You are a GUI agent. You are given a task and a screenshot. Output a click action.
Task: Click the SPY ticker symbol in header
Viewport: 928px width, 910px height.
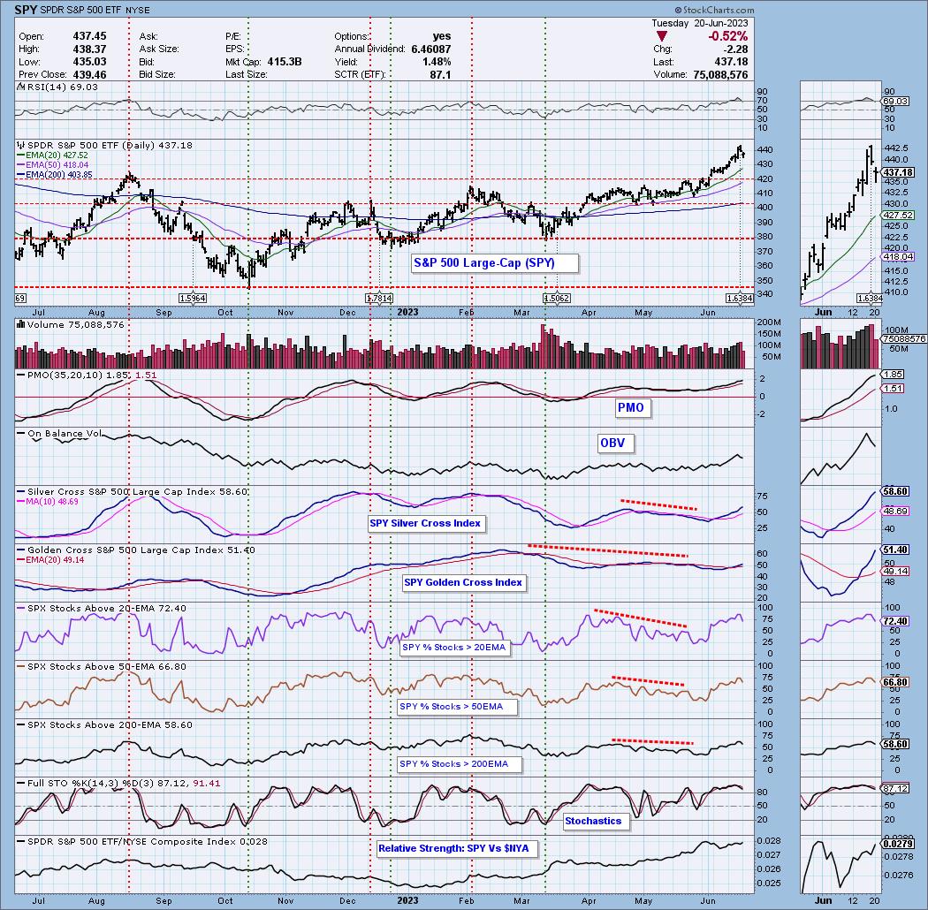24,10
